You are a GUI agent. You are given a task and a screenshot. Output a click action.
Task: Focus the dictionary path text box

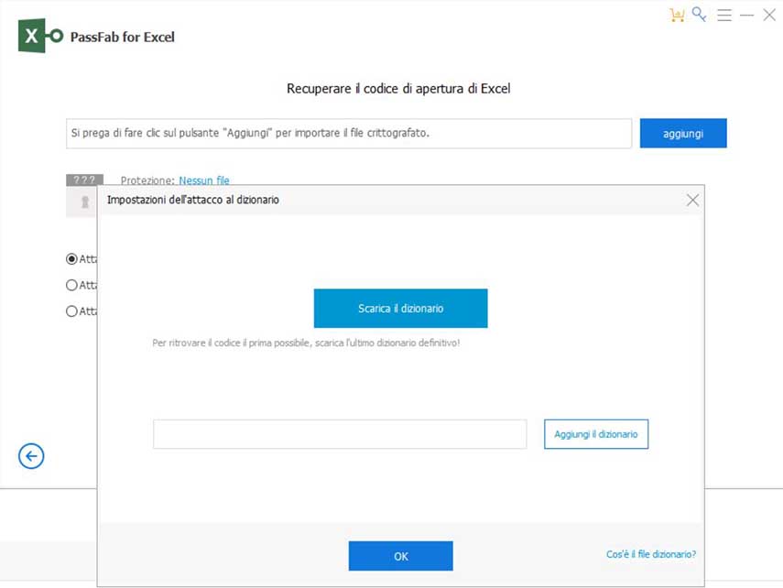click(340, 434)
